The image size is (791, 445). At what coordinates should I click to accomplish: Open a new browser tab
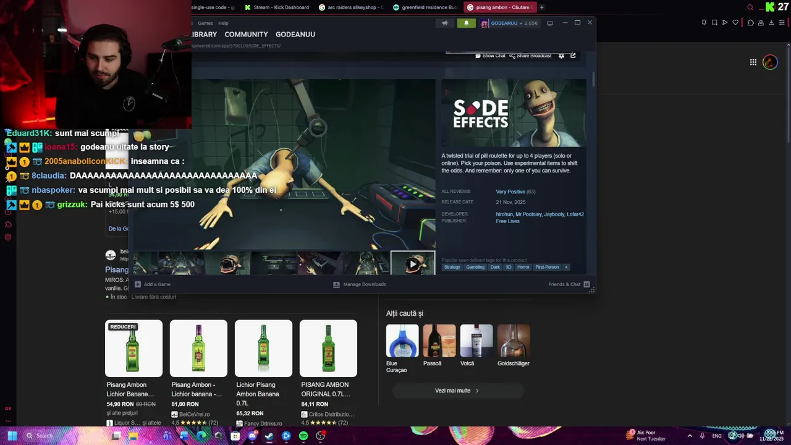point(542,7)
